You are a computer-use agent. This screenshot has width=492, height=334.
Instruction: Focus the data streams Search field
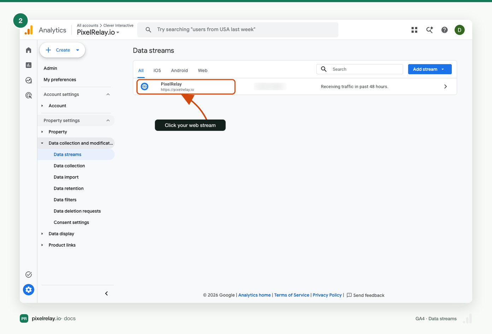(x=360, y=69)
